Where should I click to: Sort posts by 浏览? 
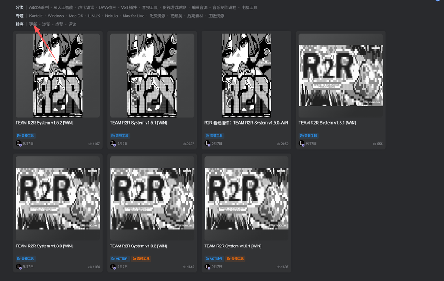click(46, 24)
